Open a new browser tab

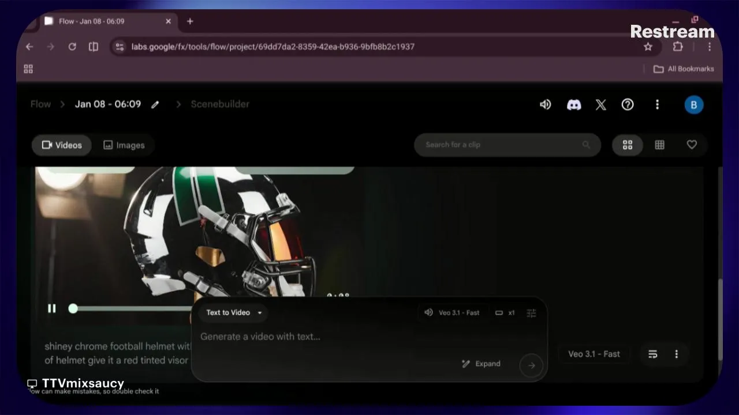point(190,21)
